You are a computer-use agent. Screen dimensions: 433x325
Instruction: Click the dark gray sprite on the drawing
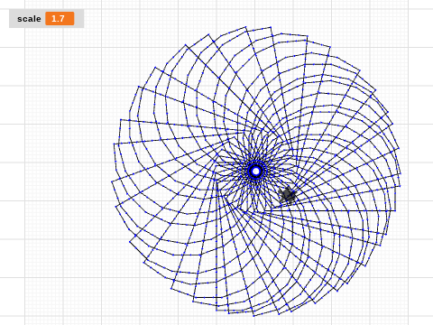tap(288, 196)
